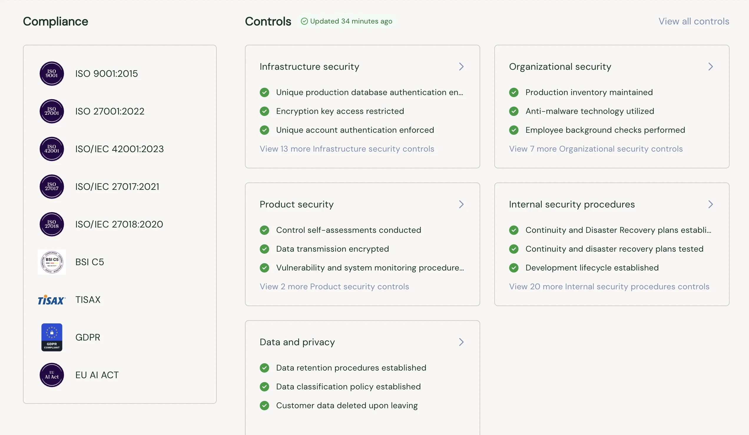This screenshot has width=749, height=435.
Task: Open the Internal security procedures heading
Action: coord(571,205)
